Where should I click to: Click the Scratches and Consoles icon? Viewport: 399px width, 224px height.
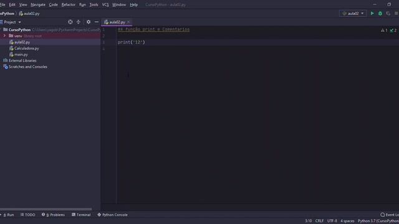(x=6, y=67)
